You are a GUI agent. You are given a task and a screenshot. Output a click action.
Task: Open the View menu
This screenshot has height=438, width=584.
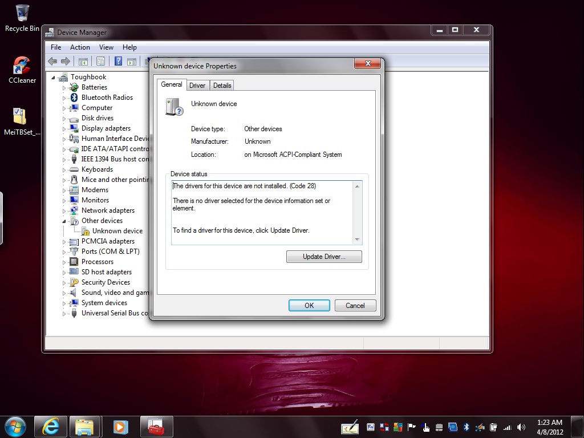(x=106, y=47)
